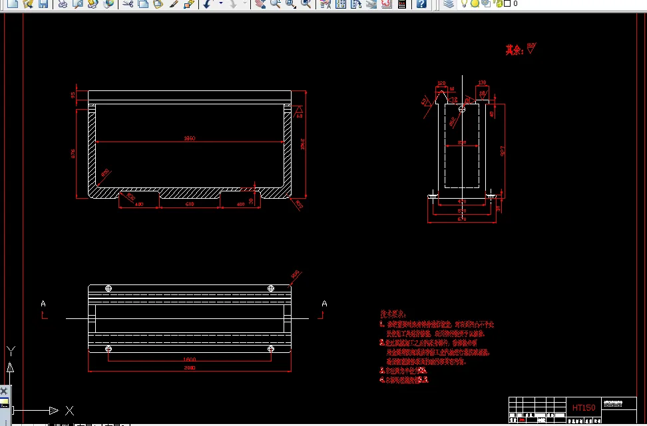Toggle freeze on layer 0 via sun icon
647x426 pixels.
click(x=475, y=3)
